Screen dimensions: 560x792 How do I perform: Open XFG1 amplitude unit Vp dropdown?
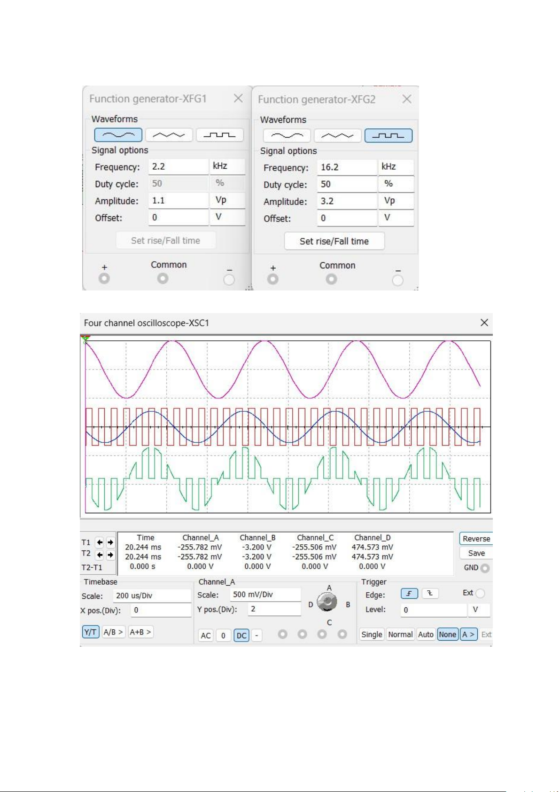227,200
